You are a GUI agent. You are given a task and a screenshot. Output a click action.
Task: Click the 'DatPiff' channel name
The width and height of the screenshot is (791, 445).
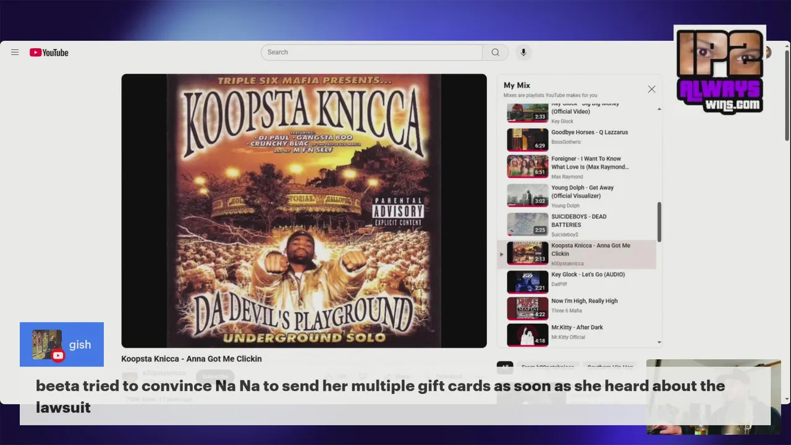[559, 284]
